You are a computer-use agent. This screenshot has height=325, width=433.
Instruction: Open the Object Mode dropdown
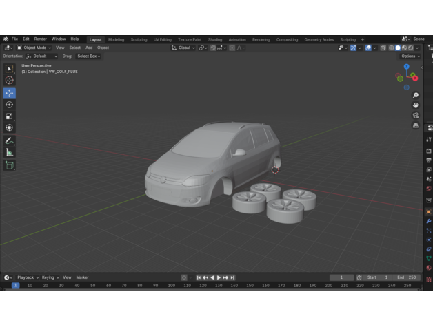pos(37,48)
